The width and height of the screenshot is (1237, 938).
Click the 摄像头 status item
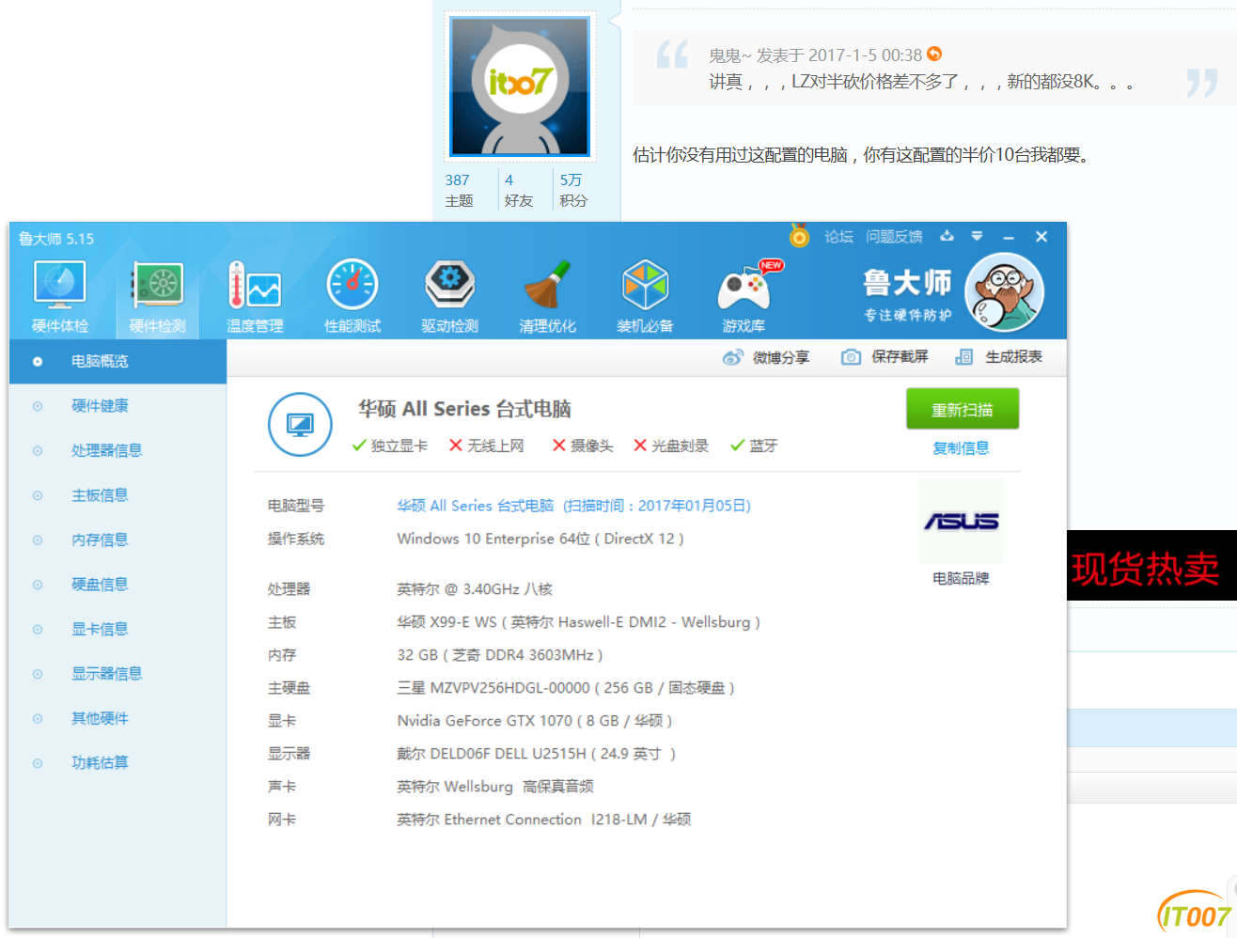[x=583, y=446]
